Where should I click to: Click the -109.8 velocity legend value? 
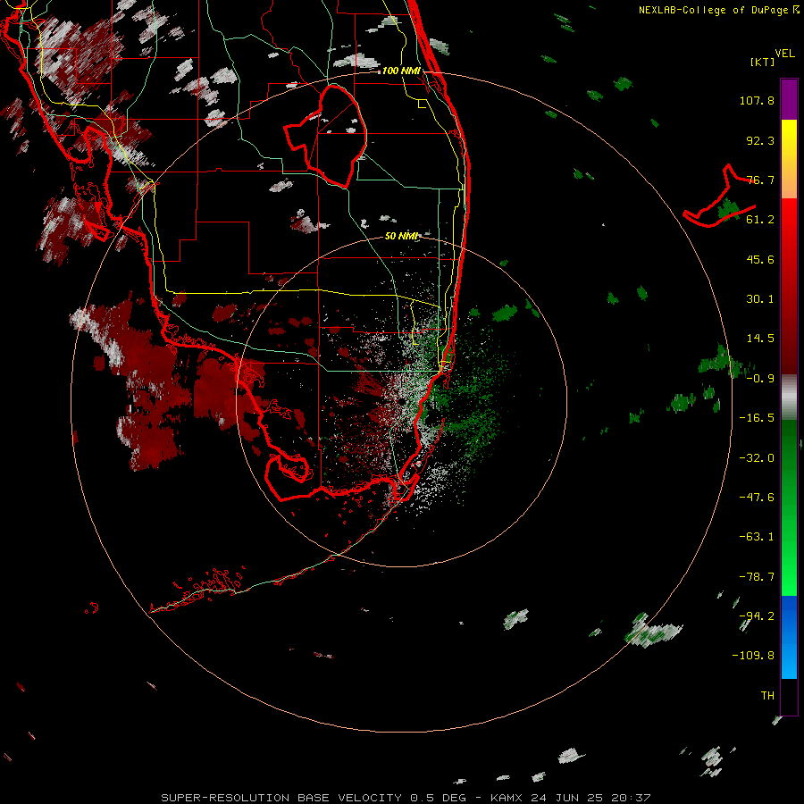753,656
